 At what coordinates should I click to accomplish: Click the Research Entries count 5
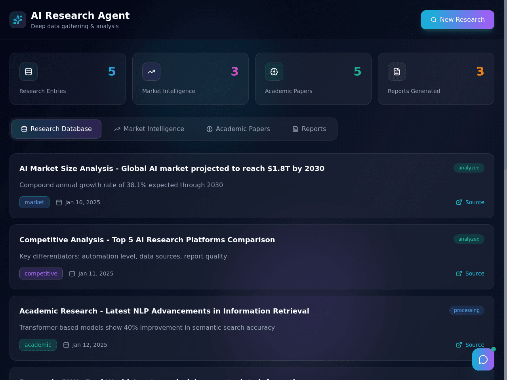(x=112, y=72)
